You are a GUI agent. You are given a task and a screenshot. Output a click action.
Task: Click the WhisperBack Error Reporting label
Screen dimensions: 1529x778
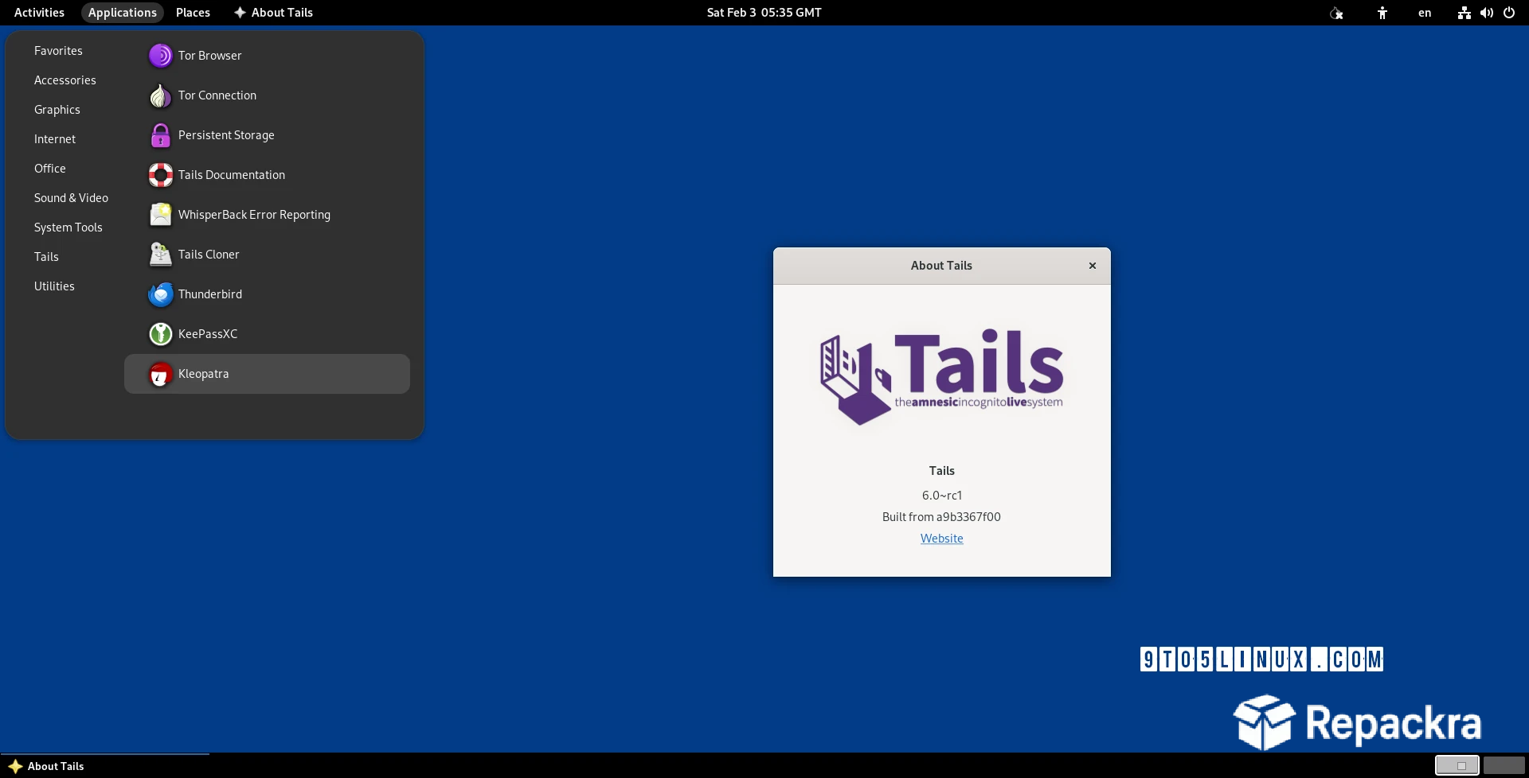coord(254,215)
